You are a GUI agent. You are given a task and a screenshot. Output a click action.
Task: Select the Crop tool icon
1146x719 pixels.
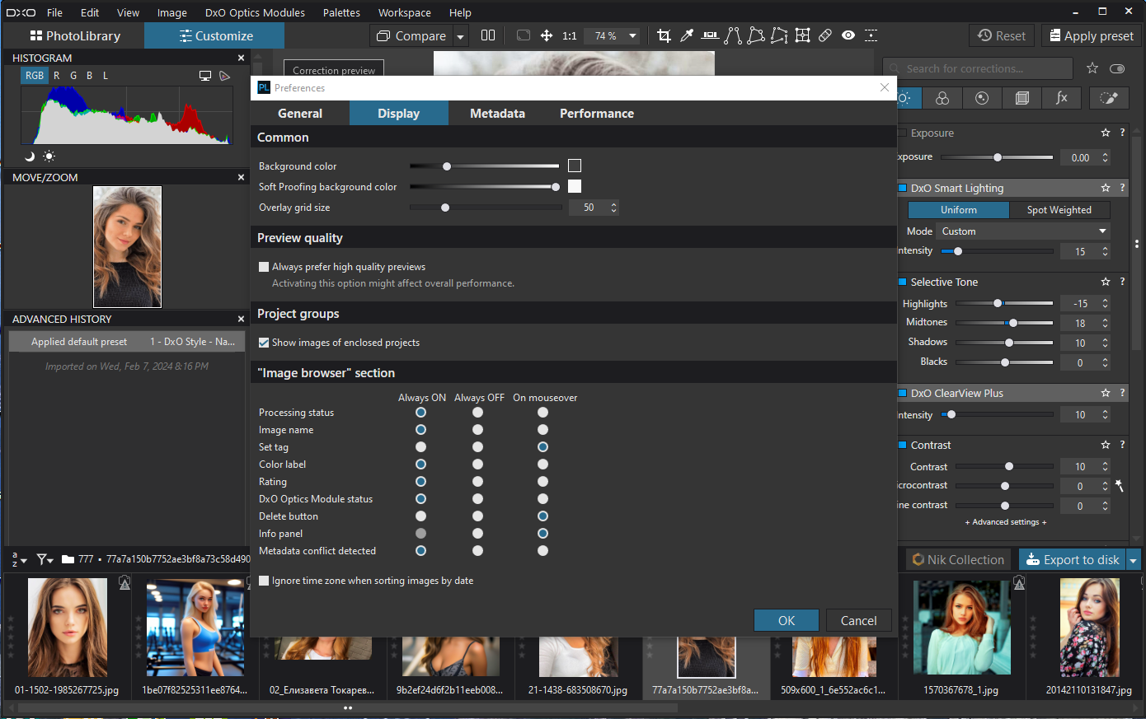click(664, 35)
